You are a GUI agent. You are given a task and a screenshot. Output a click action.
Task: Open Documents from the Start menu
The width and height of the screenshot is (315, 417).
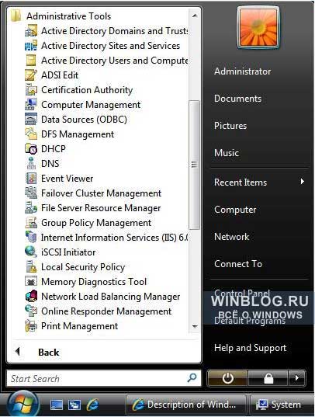coord(237,99)
